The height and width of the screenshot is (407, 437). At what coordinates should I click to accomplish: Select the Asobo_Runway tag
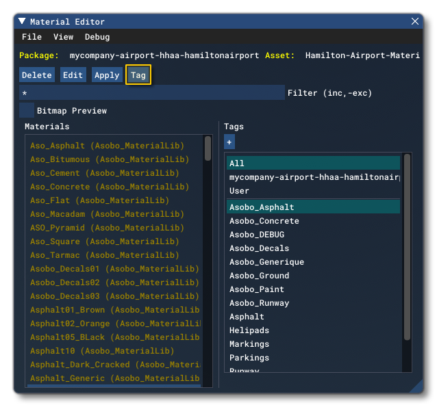click(x=313, y=302)
